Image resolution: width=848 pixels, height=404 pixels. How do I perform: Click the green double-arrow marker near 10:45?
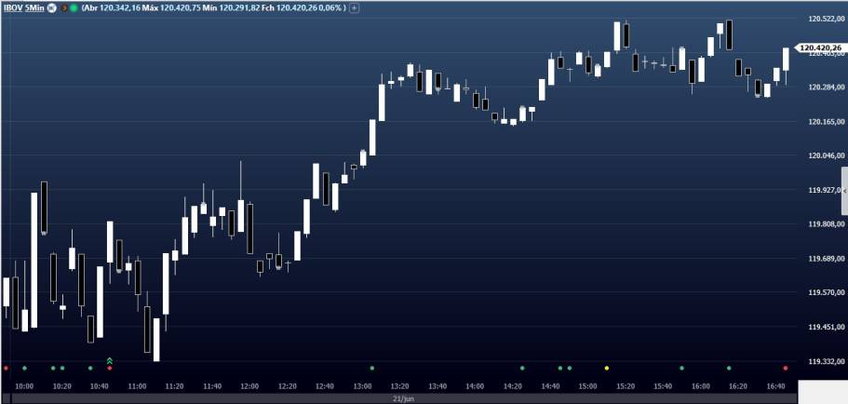[109, 360]
